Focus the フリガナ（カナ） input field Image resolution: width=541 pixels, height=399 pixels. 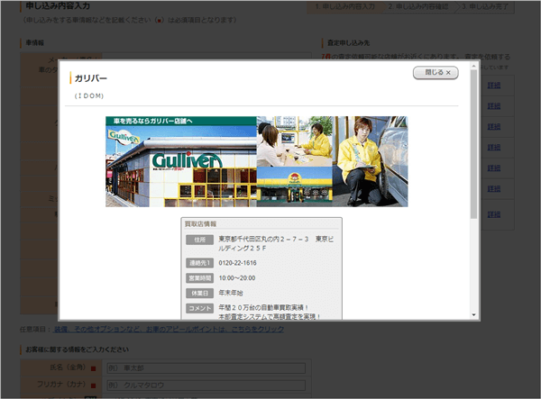(206, 385)
